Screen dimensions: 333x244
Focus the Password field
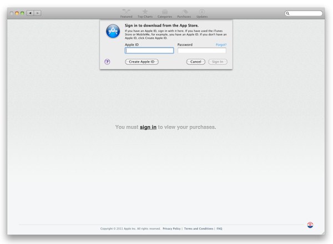pyautogui.click(x=202, y=50)
